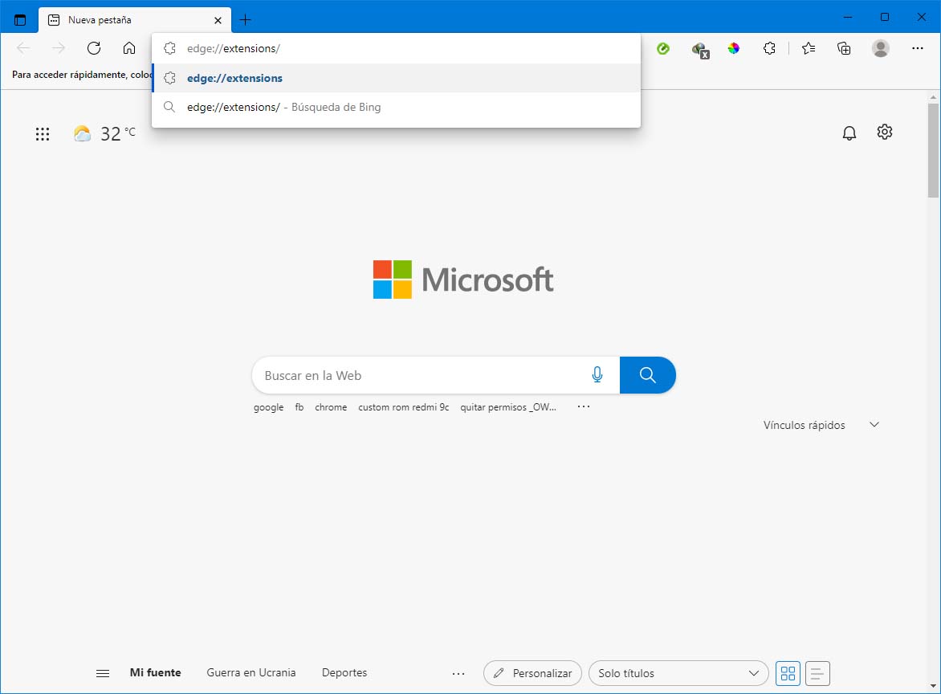Select quitar permisos _OW... search
Viewport: 941px width, 694px height.
508,407
